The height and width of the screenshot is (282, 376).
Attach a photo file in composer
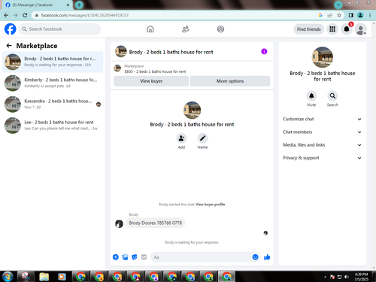point(125,257)
